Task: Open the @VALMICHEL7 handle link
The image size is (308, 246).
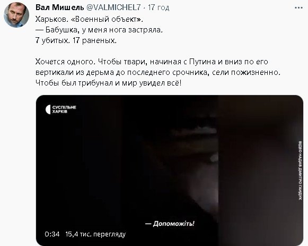Action: [113, 7]
